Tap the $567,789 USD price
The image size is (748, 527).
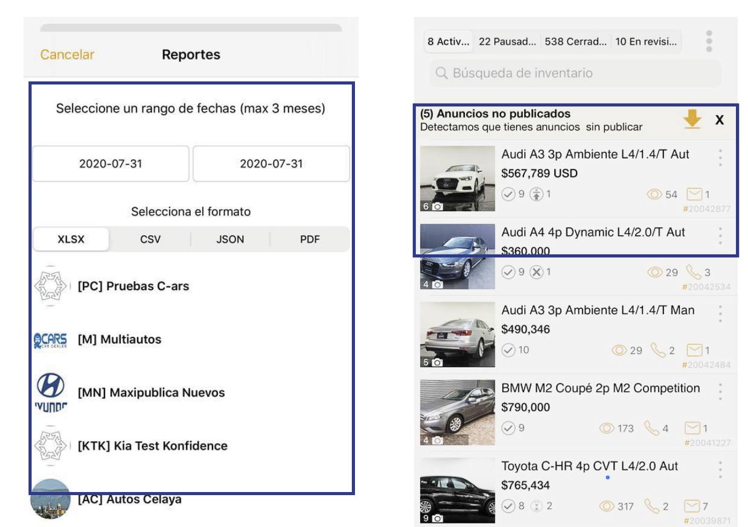(540, 174)
